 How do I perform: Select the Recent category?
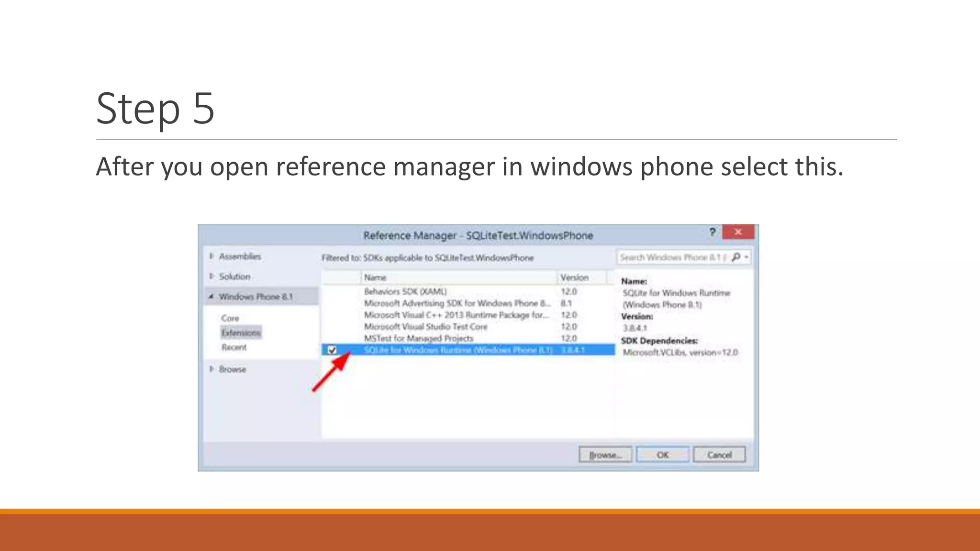tap(234, 347)
